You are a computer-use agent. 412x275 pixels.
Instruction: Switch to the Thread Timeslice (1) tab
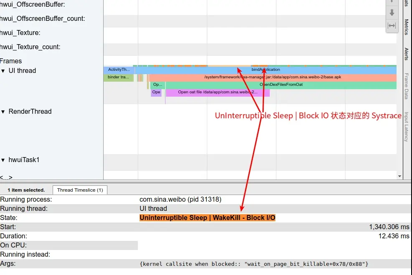(80, 190)
